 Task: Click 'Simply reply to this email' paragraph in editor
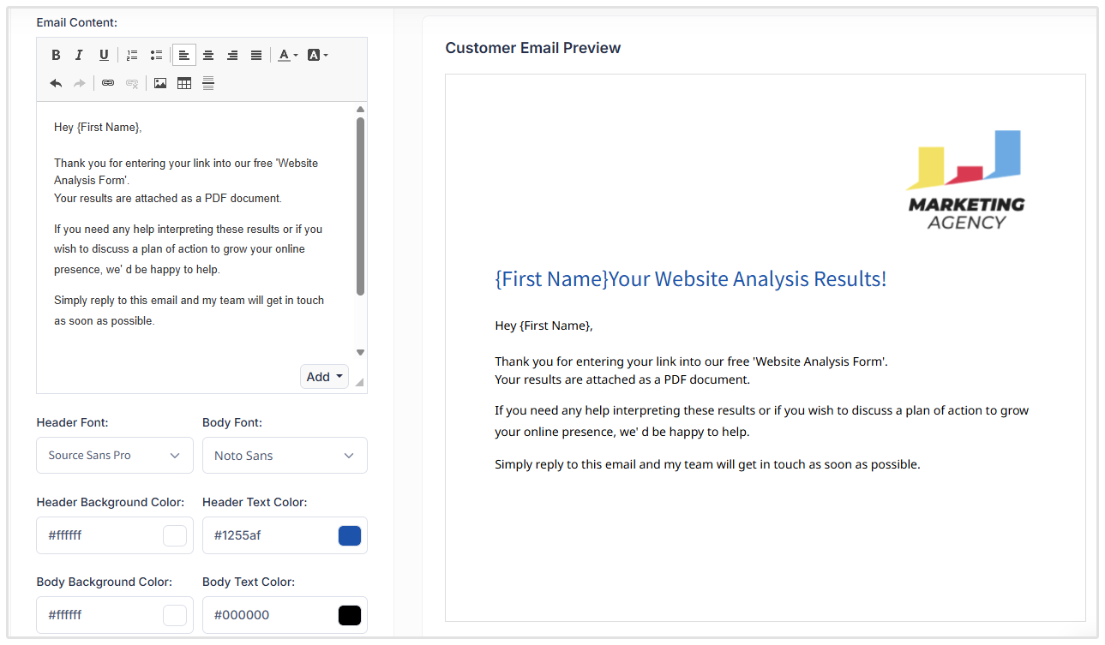coord(189,311)
